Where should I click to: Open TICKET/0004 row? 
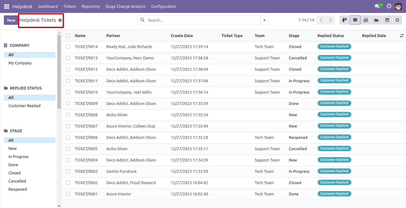click(x=234, y=160)
